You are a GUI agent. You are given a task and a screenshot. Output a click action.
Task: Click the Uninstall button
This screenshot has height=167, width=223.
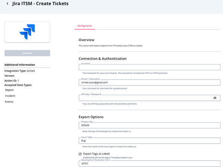(x=27, y=53)
